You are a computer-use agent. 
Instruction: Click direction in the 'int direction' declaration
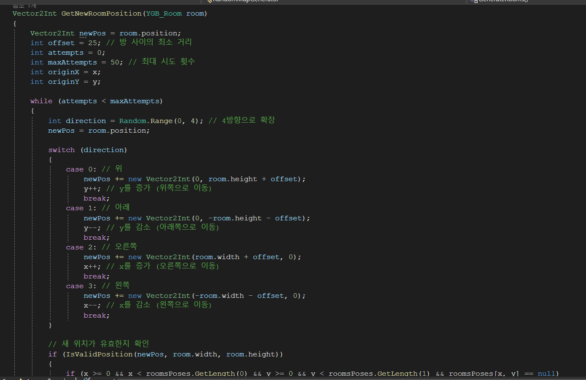[x=86, y=121]
